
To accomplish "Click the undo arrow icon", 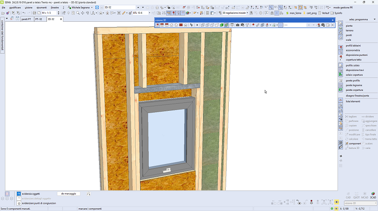I will click(24, 13).
